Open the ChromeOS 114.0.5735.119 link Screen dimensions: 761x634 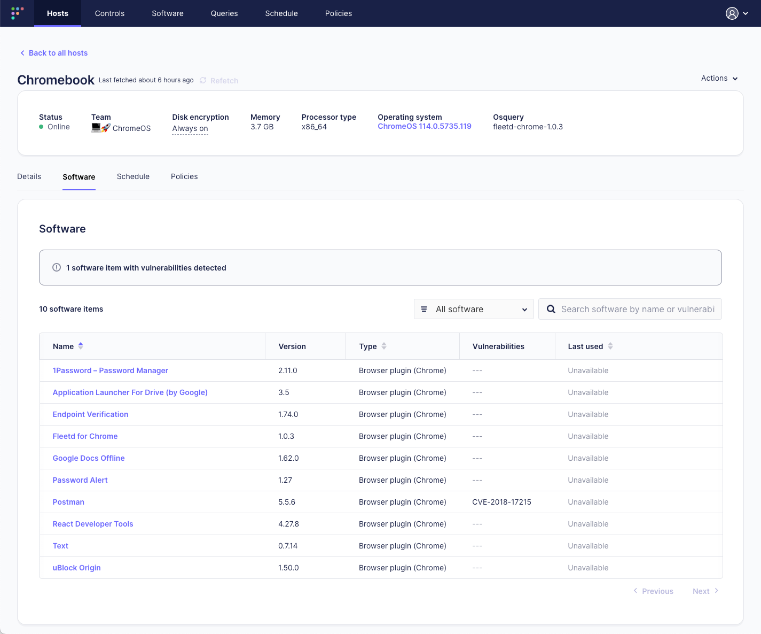[425, 126]
